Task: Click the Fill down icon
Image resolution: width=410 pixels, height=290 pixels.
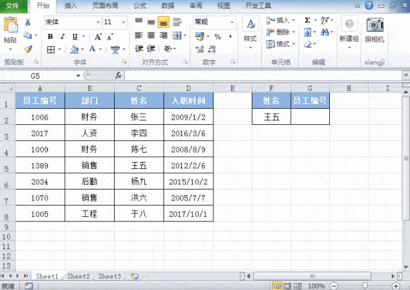Action: [x=307, y=33]
